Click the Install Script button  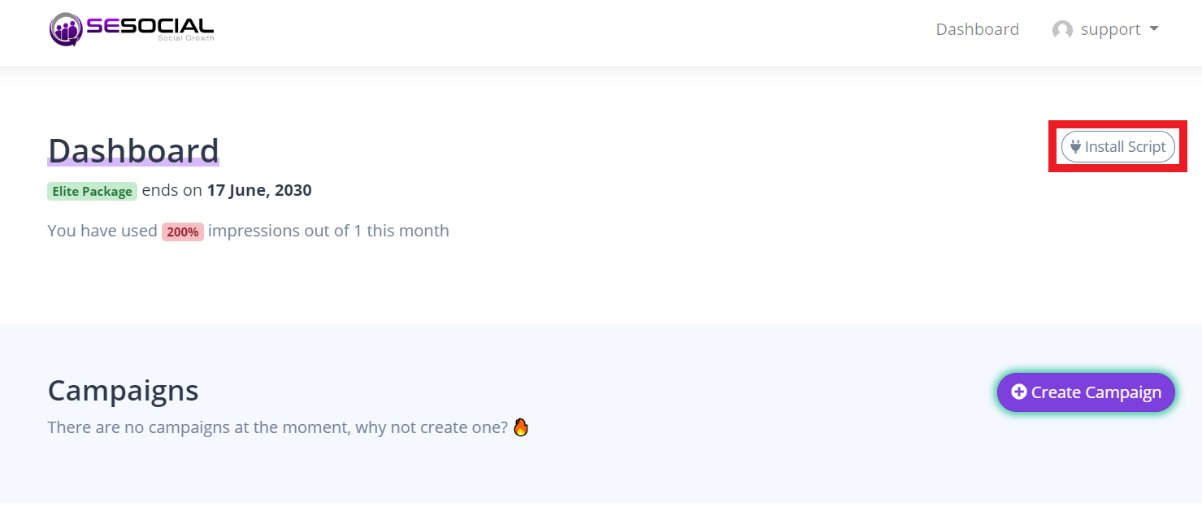tap(1118, 147)
